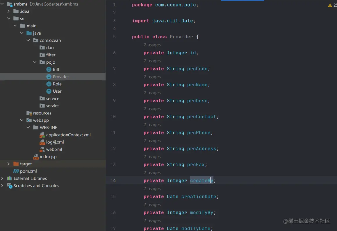The width and height of the screenshot is (337, 231).
Task: Collapse the smbms project root node
Action: point(2,4)
